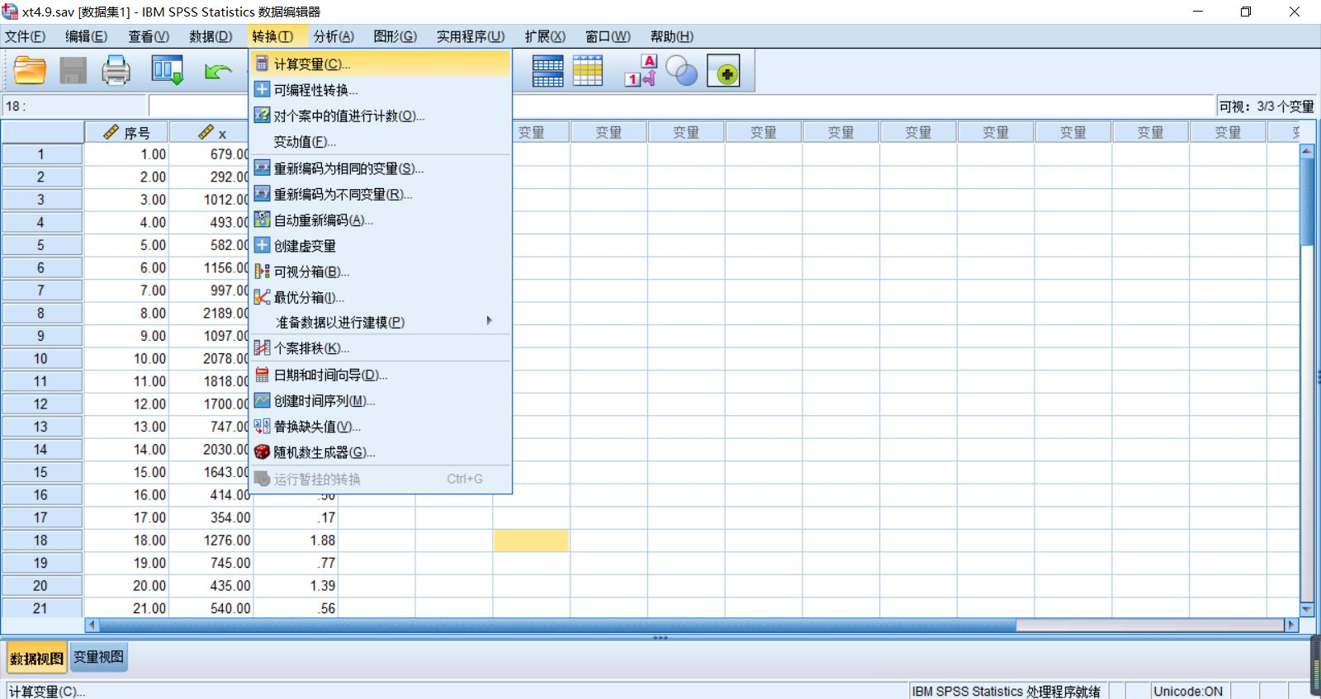The width and height of the screenshot is (1321, 699).
Task: Click the Undo arrow icon
Action: tap(217, 72)
